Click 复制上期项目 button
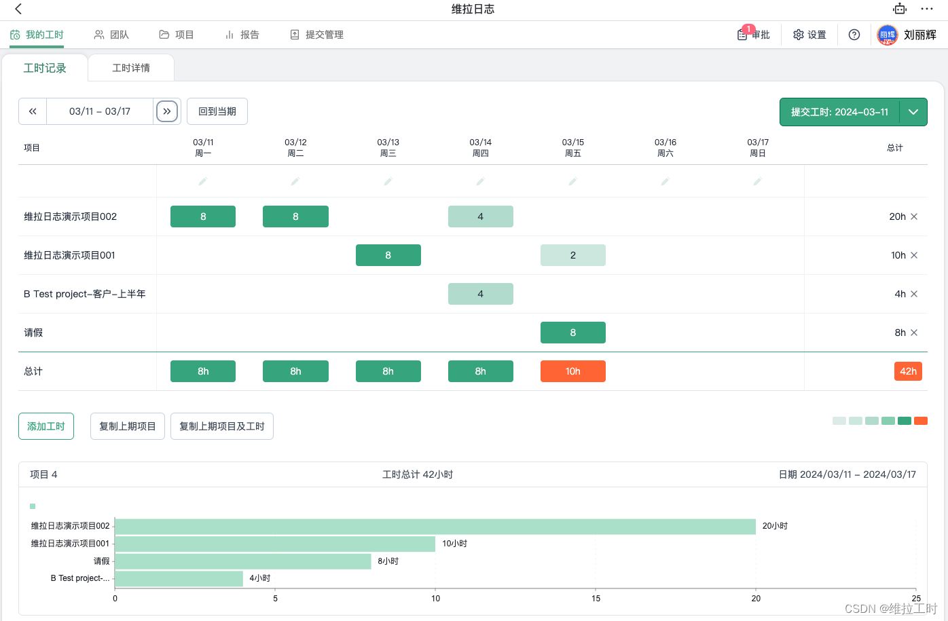948x621 pixels. [x=128, y=426]
